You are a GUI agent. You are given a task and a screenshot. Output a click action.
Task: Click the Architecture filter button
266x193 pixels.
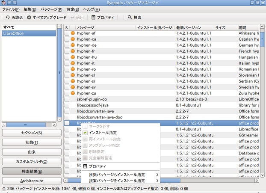tap(32, 181)
